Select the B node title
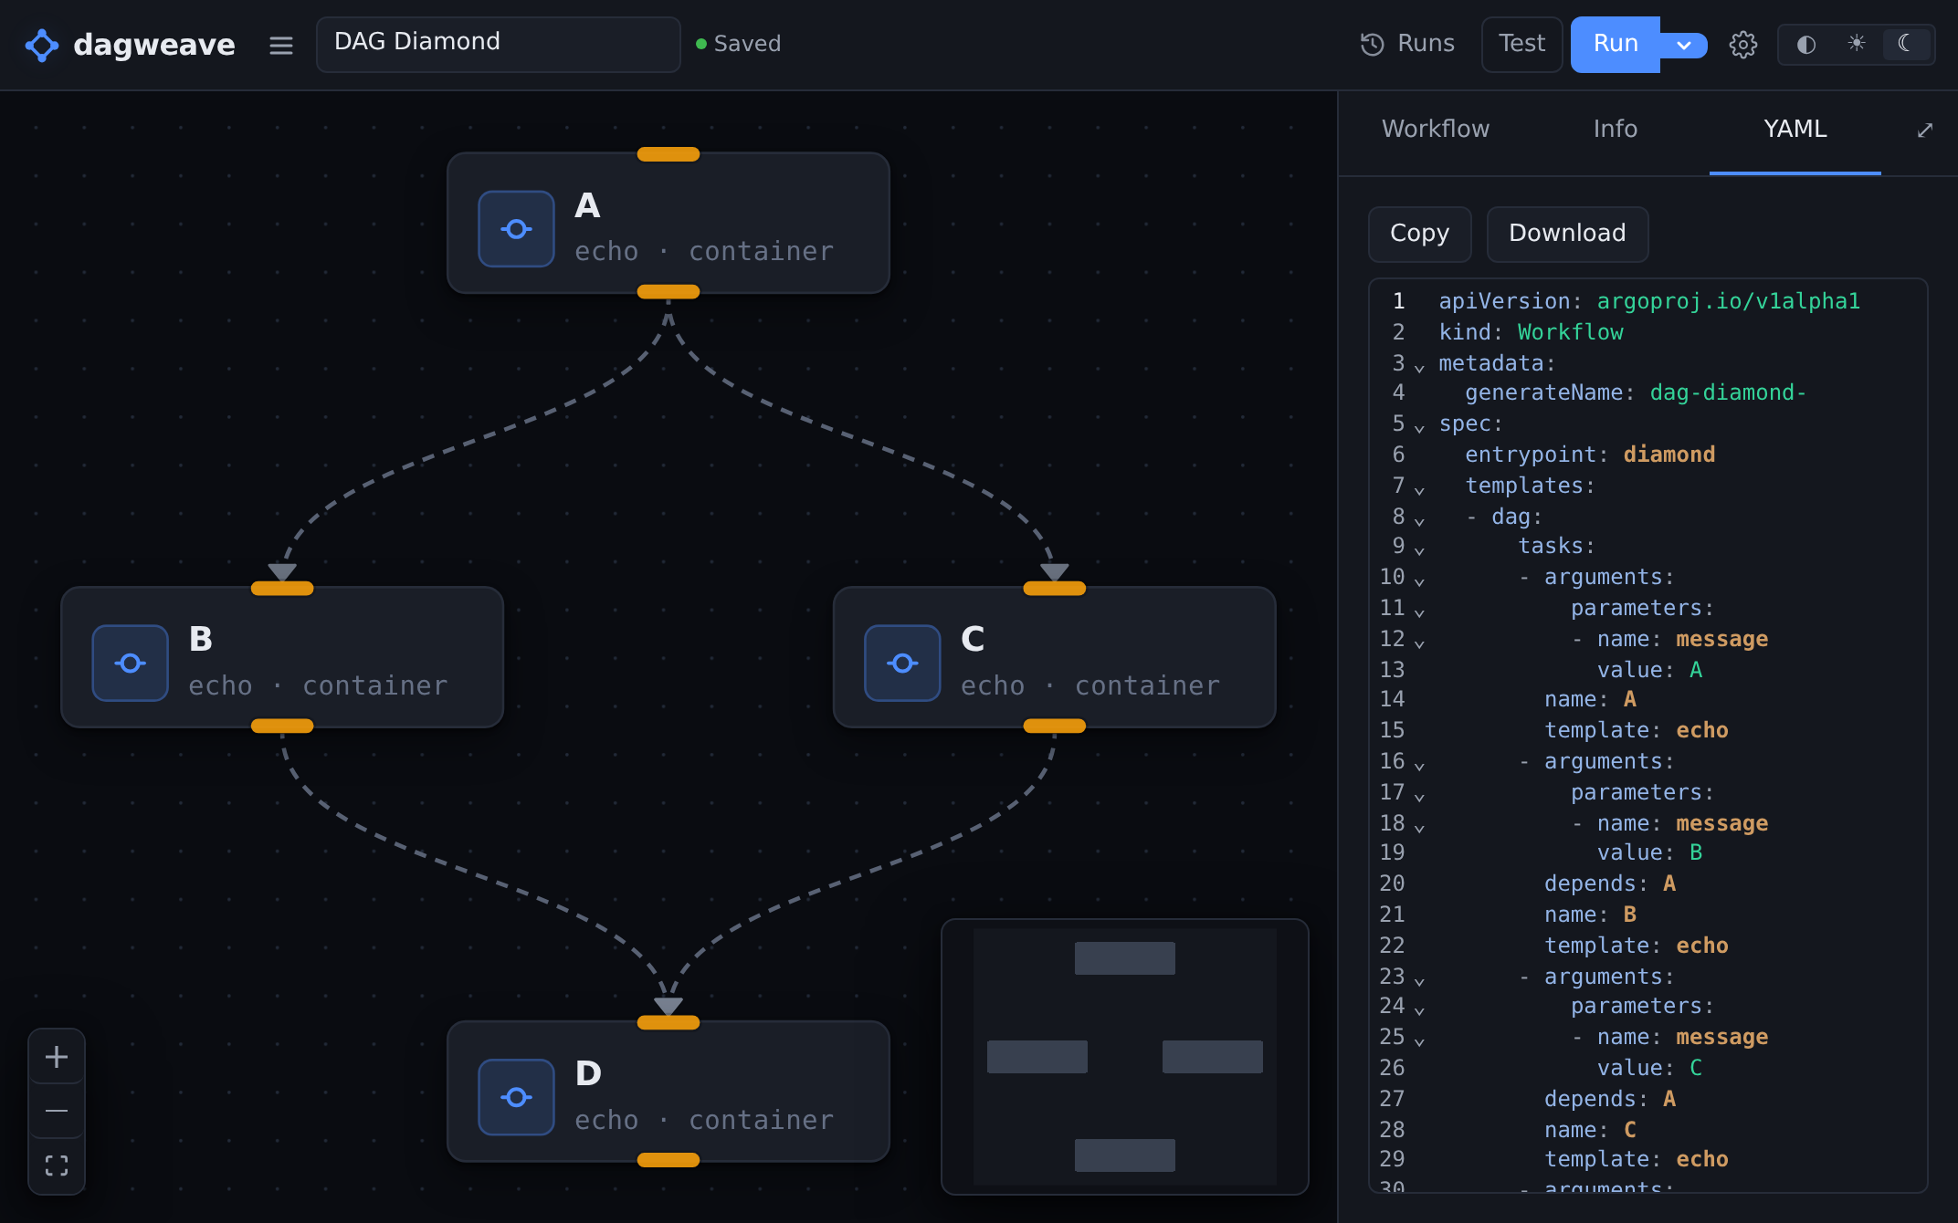The height and width of the screenshot is (1223, 1958). click(x=200, y=639)
